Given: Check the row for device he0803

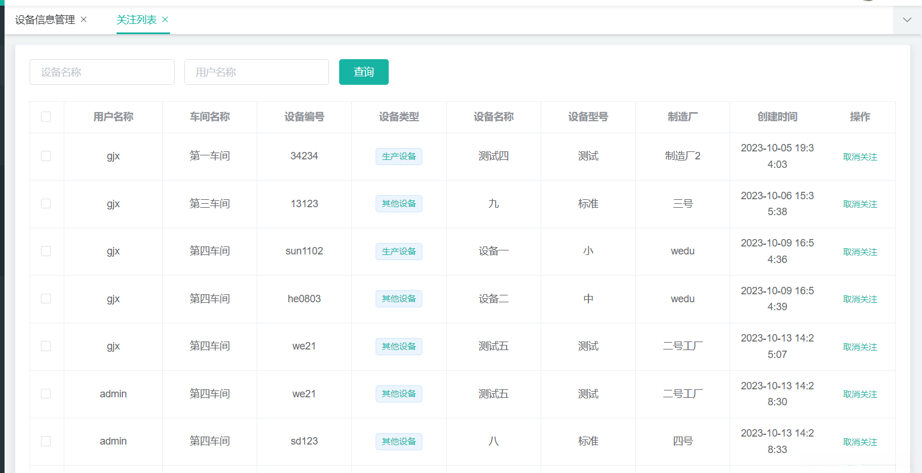Looking at the screenshot, I should pos(46,299).
